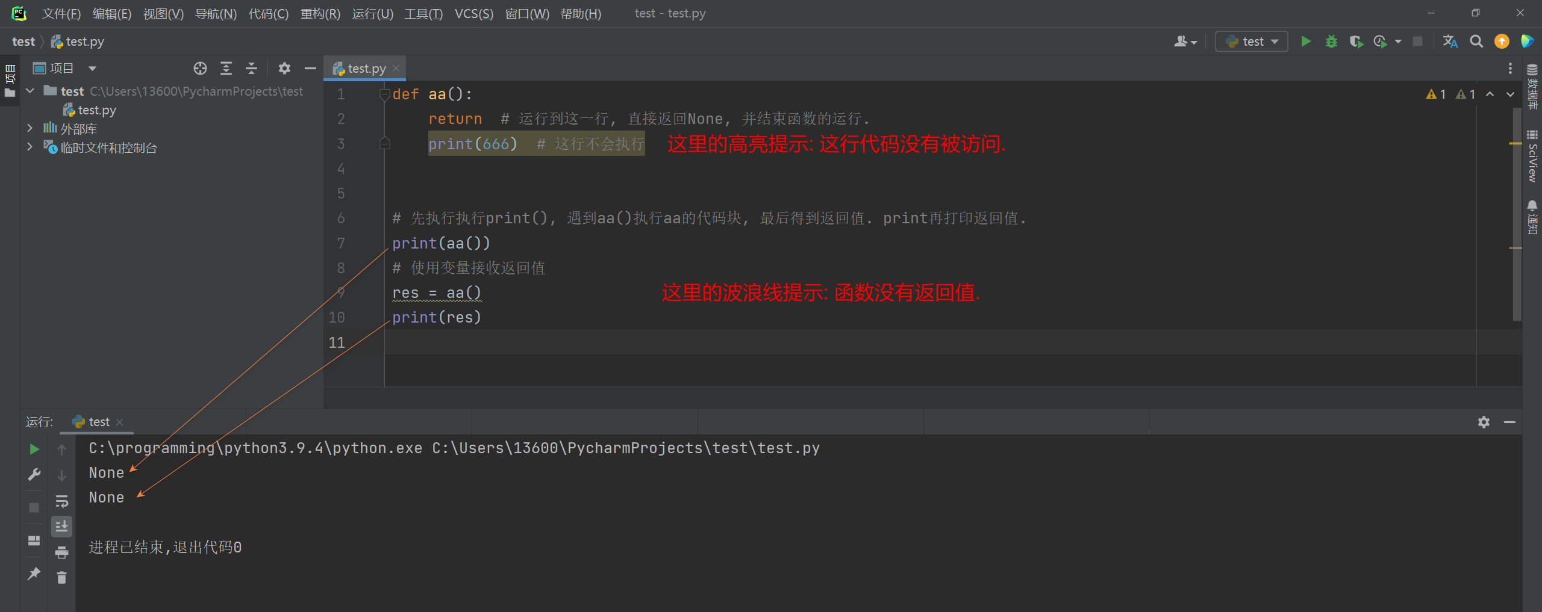Click the orange update arrow icon
The height and width of the screenshot is (612, 1542).
pos(1502,42)
